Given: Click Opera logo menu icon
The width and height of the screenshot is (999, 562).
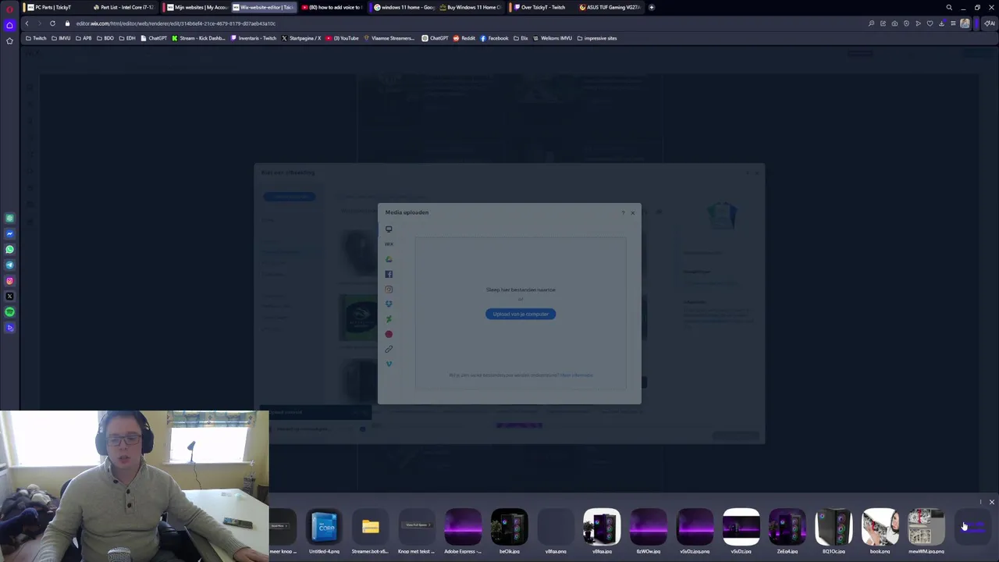Looking at the screenshot, I should pyautogui.click(x=9, y=9).
